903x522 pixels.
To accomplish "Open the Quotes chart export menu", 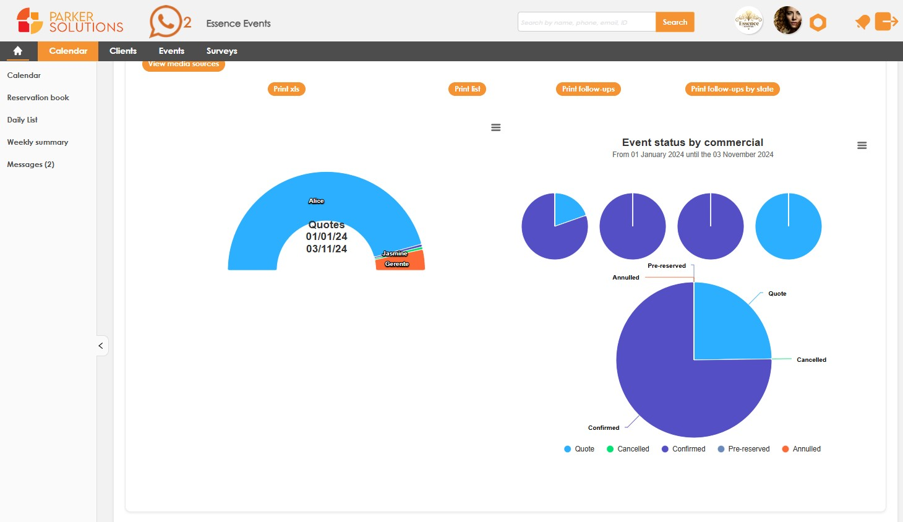I will point(495,127).
